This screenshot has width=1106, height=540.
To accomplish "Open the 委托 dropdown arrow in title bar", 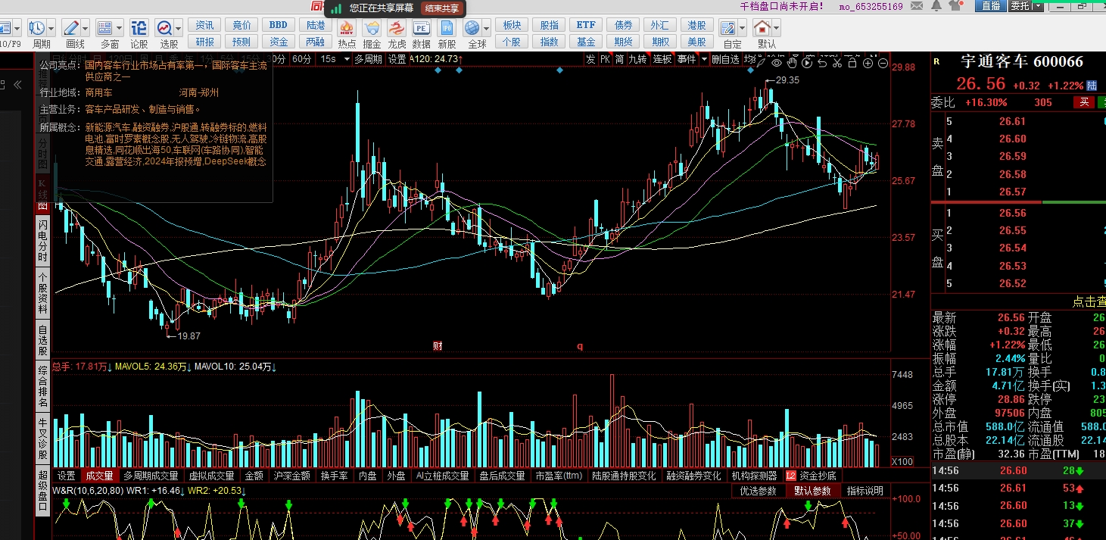I will click(1037, 6).
